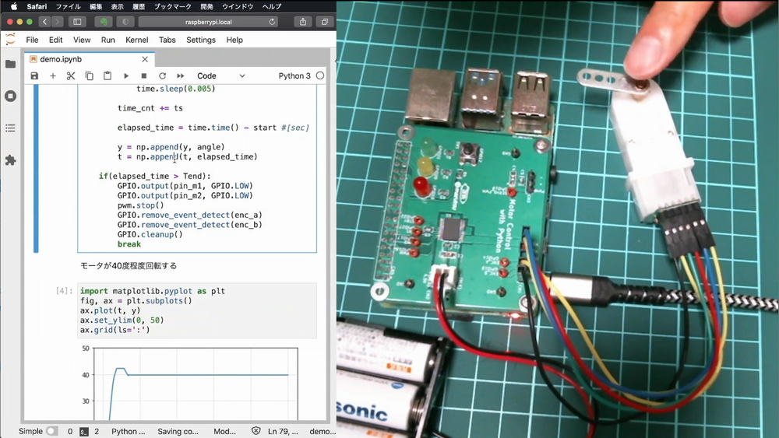Restart kernel and run all cells icon

[181, 76]
